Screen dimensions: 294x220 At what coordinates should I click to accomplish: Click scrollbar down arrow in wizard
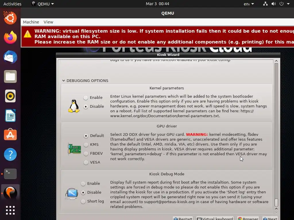276,212
